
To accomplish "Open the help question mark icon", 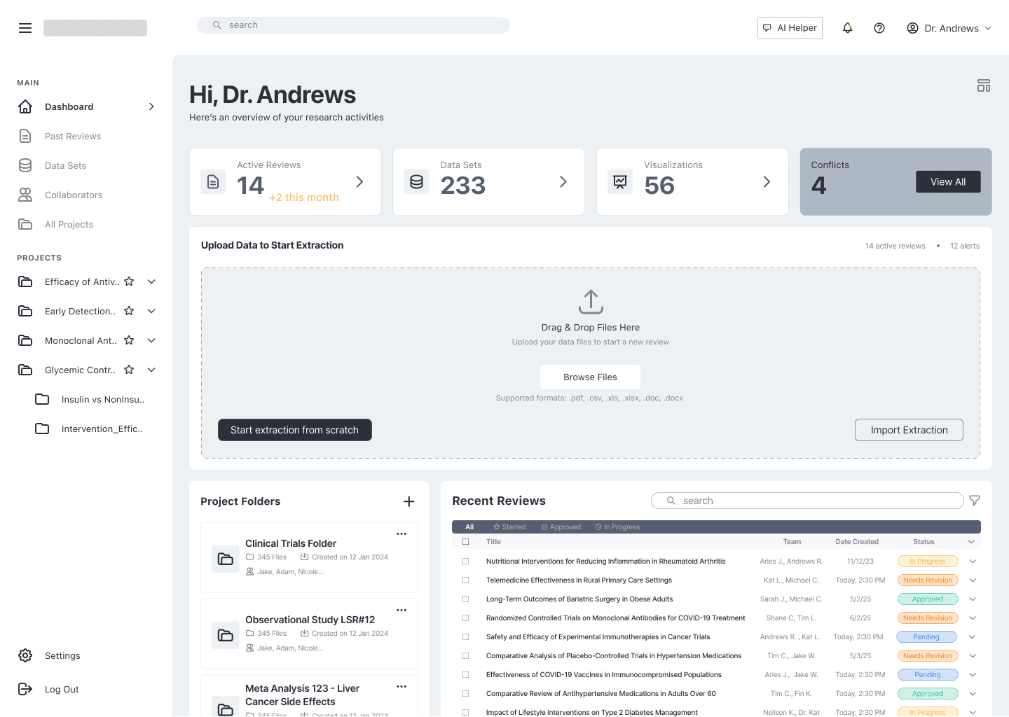I will click(x=879, y=28).
